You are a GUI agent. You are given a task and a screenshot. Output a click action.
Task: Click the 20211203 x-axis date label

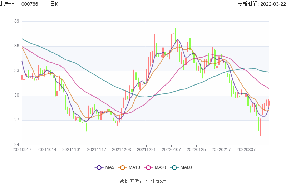(x=122, y=149)
